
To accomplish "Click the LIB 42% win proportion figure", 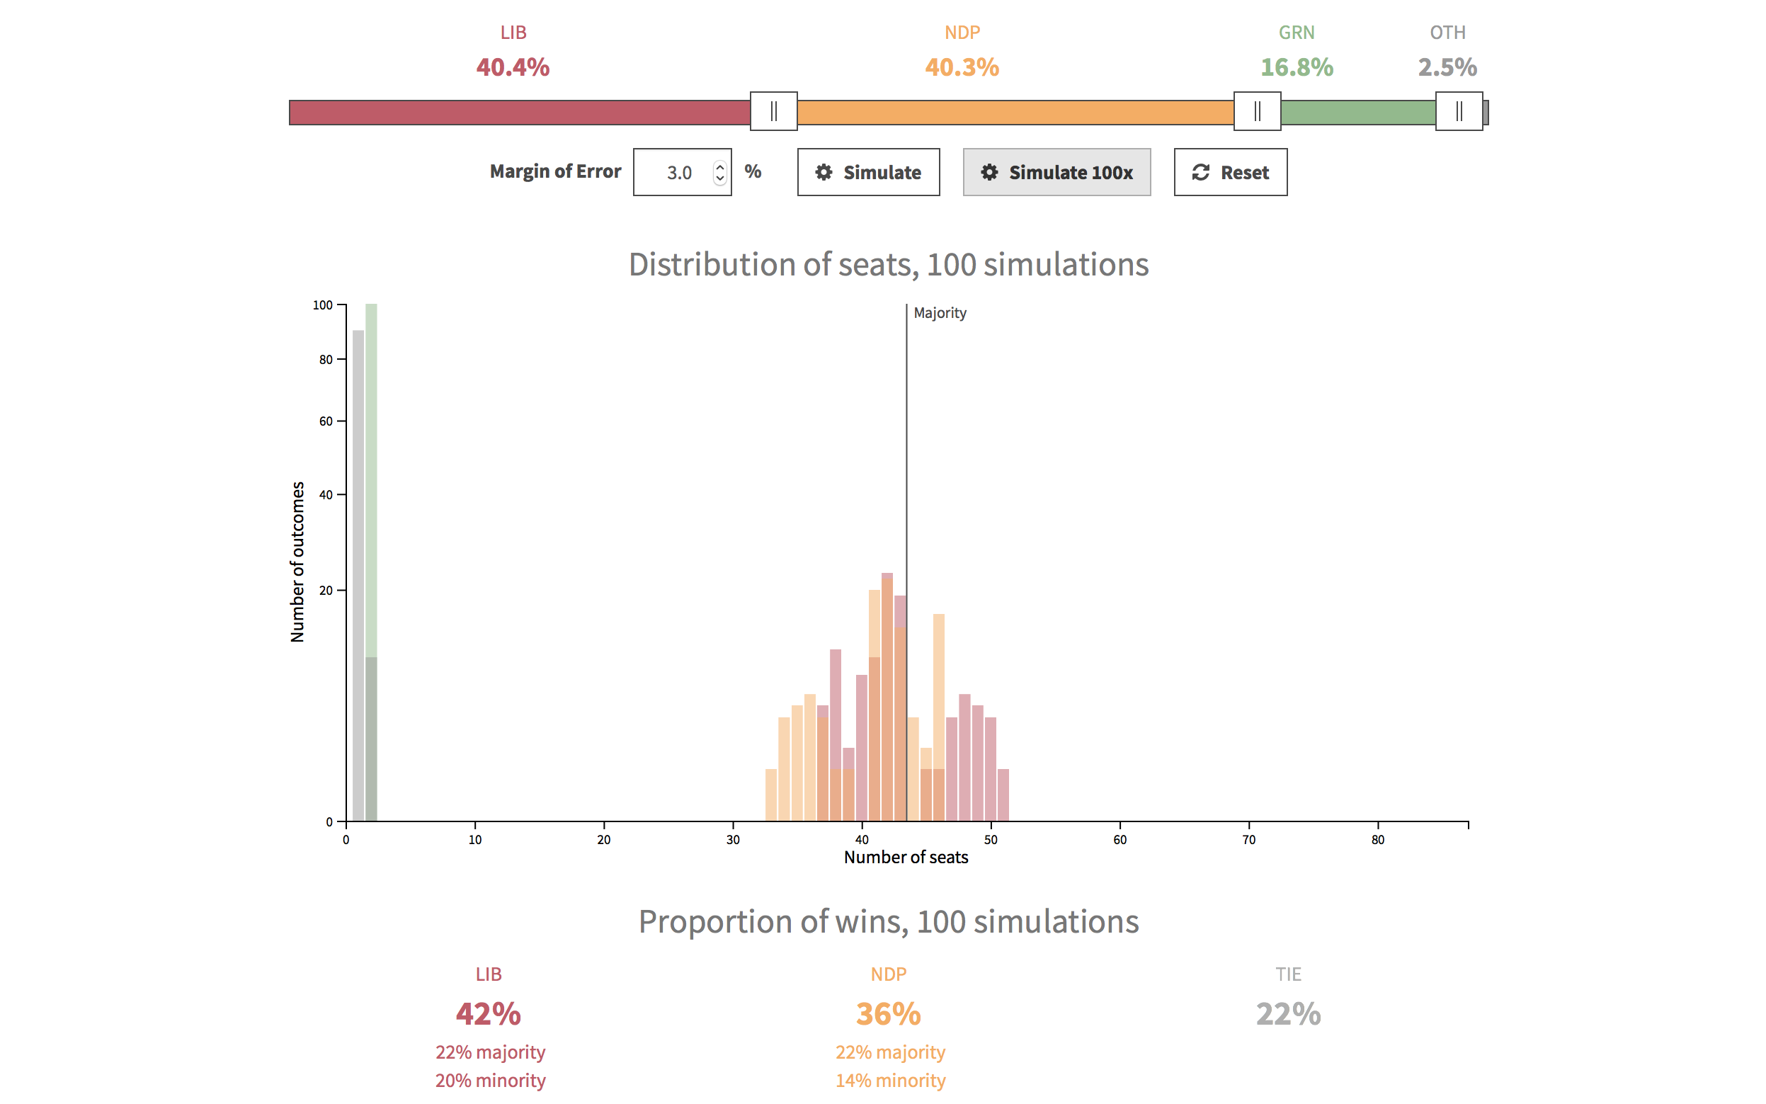I will (x=489, y=1013).
